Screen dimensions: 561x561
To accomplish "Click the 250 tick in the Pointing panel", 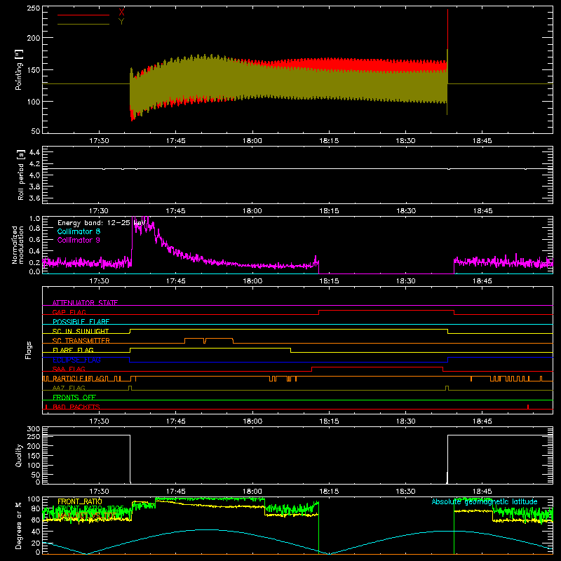I will tap(33, 8).
